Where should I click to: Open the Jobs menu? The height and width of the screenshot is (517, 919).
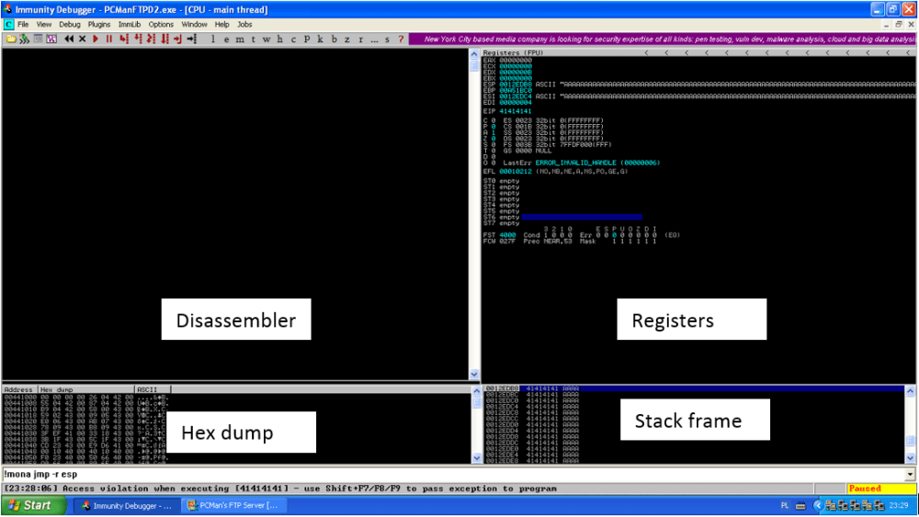[x=244, y=25]
